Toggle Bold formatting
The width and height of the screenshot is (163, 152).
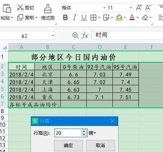point(65,17)
